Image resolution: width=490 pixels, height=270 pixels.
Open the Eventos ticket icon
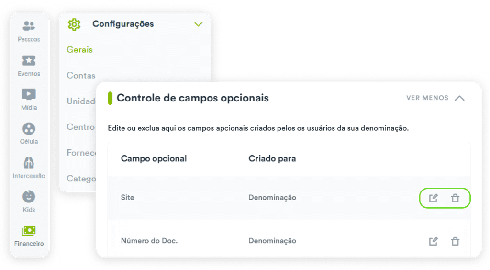[29, 60]
